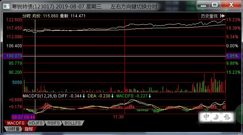Click the 112.086 price axis label

14,37
